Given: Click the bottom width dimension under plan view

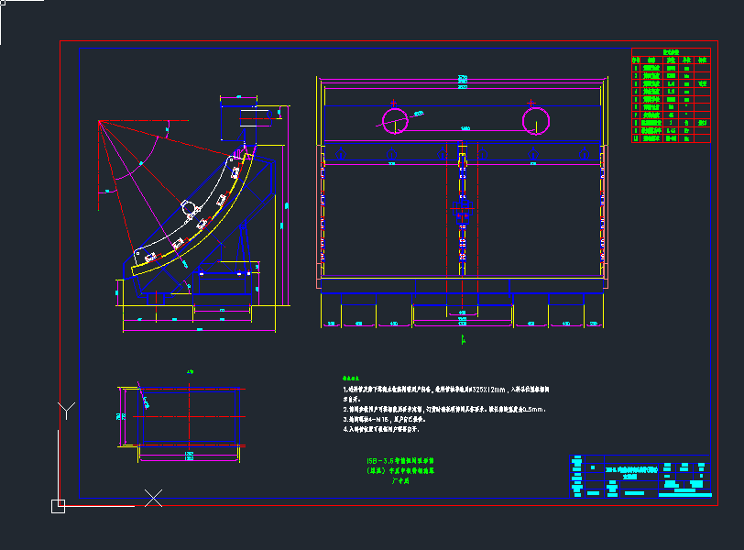Looking at the screenshot, I should (190, 456).
